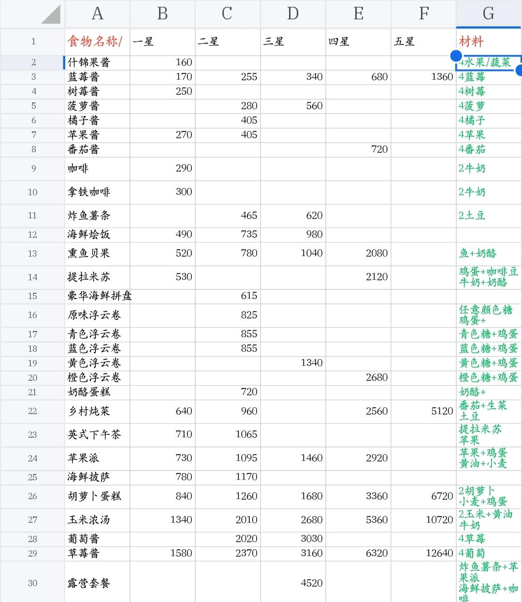Select the 胡萝卜蛋糕 name cell
Screen dimensions: 522x602
click(97, 496)
